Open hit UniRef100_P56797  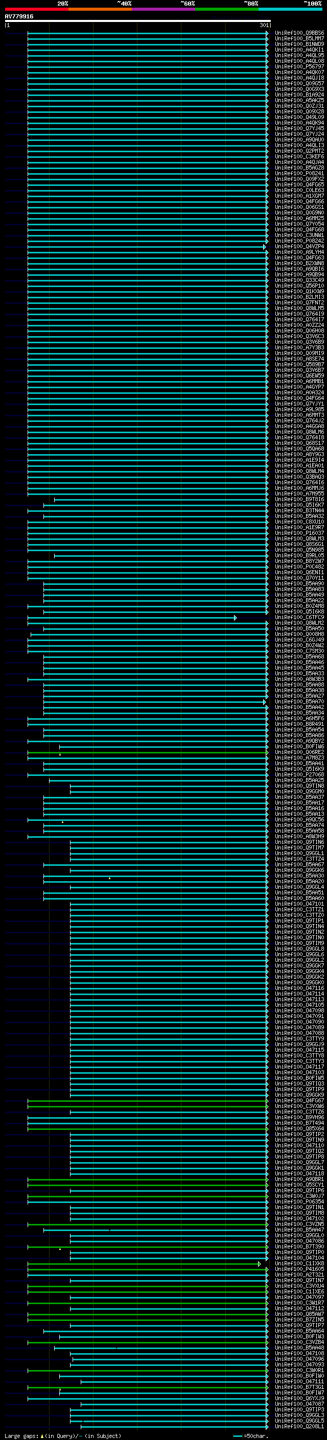coord(299,66)
